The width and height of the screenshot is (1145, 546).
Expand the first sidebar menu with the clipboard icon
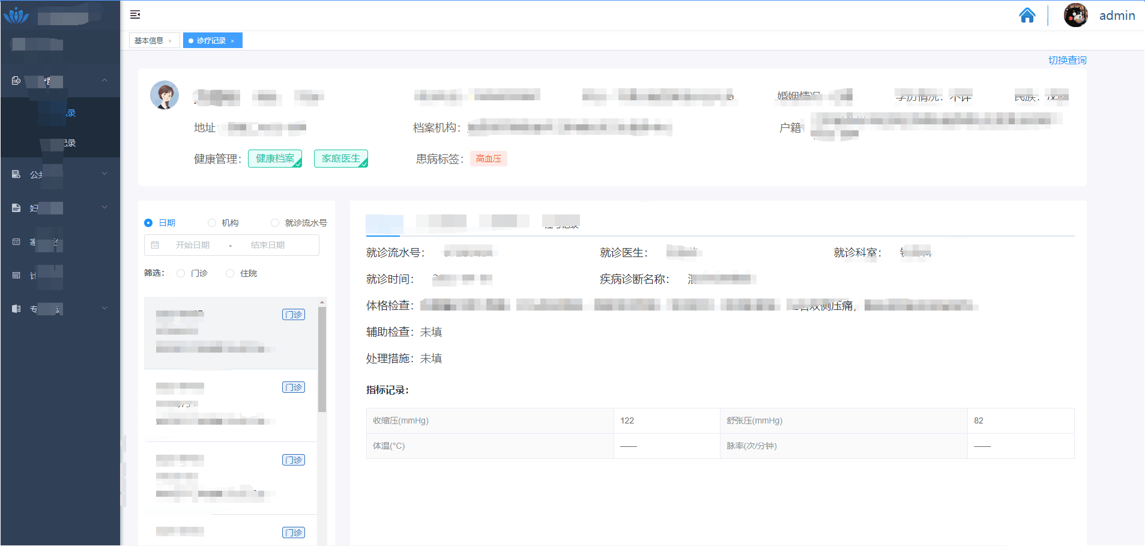coord(60,80)
